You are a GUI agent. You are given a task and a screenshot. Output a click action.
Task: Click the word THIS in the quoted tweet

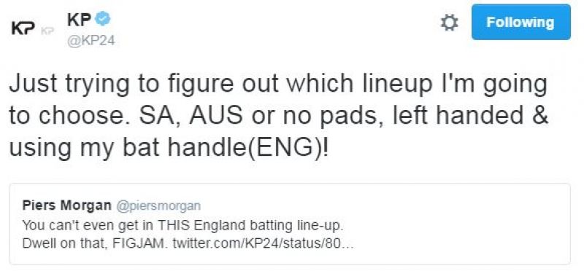point(174,225)
